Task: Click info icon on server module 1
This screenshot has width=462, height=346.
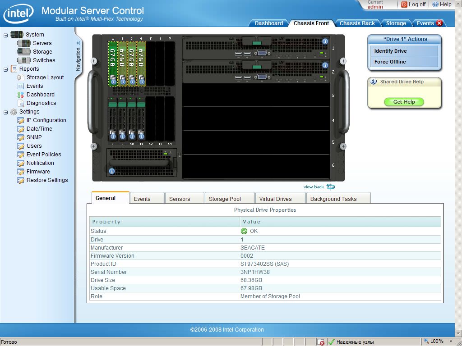Action: coord(325,41)
